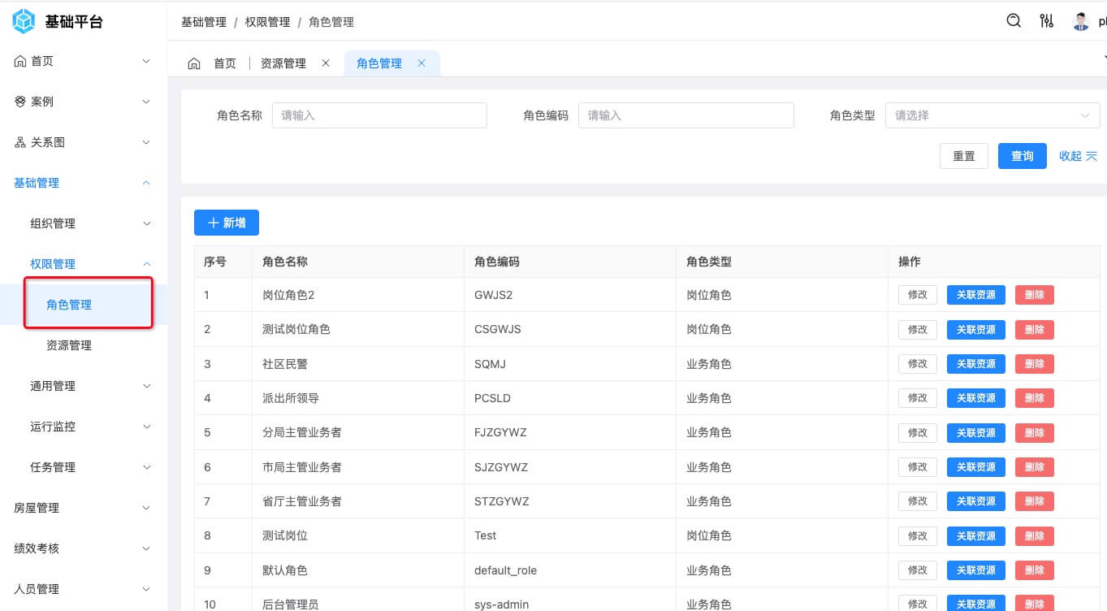Delete the 社区民警 row
Screen dimensions: 1107x611
[x=1035, y=364]
